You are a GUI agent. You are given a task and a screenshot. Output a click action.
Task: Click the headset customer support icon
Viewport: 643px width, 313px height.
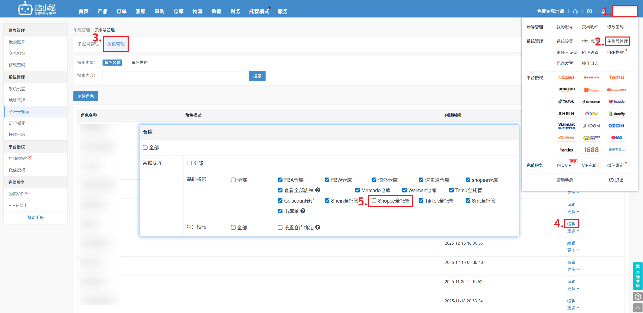[575, 11]
